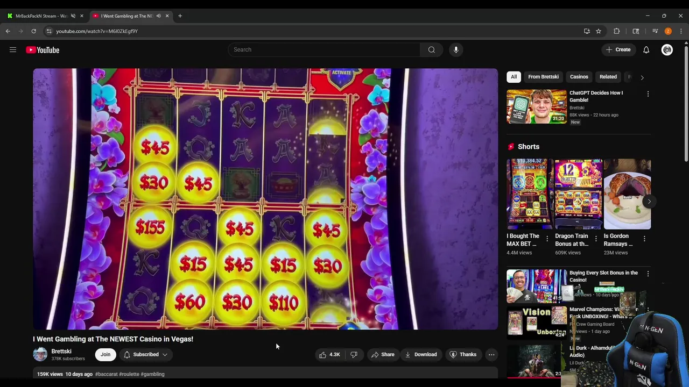Select the From Brettski chip
Screen dimensions: 689x387
pyautogui.click(x=543, y=77)
